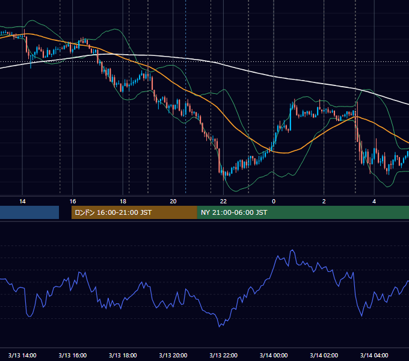Click the 3/13 20:00 time label
The image size is (409, 361).
coord(173,355)
